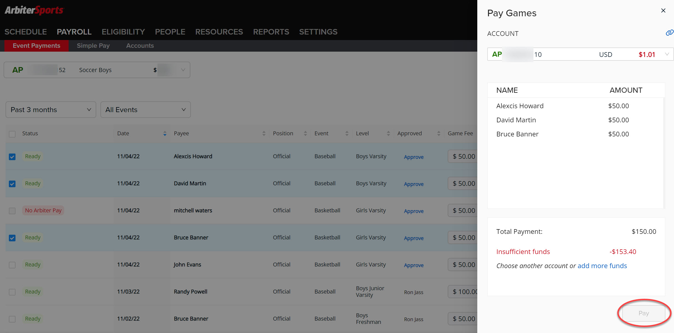Open the SETTINGS menu

[x=318, y=32]
